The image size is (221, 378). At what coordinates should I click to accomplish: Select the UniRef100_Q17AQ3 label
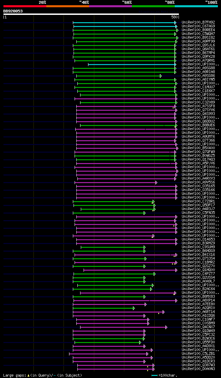199,159
